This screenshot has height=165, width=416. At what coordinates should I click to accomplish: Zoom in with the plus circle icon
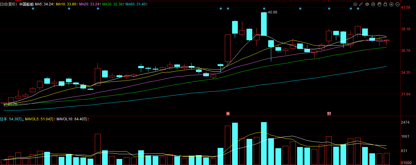pyautogui.click(x=391, y=4)
